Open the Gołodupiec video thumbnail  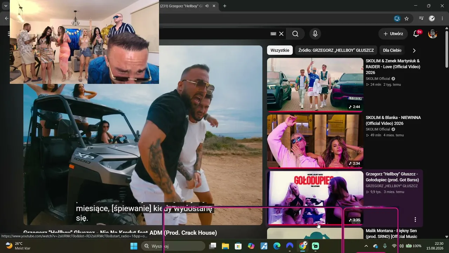(x=315, y=198)
